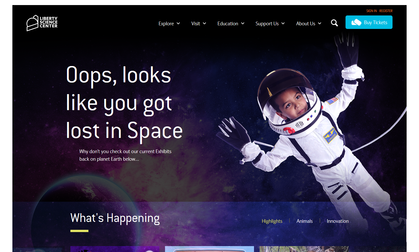This screenshot has height=252, width=419.
Task: Expand the Education dropdown chevron
Action: [x=243, y=24]
